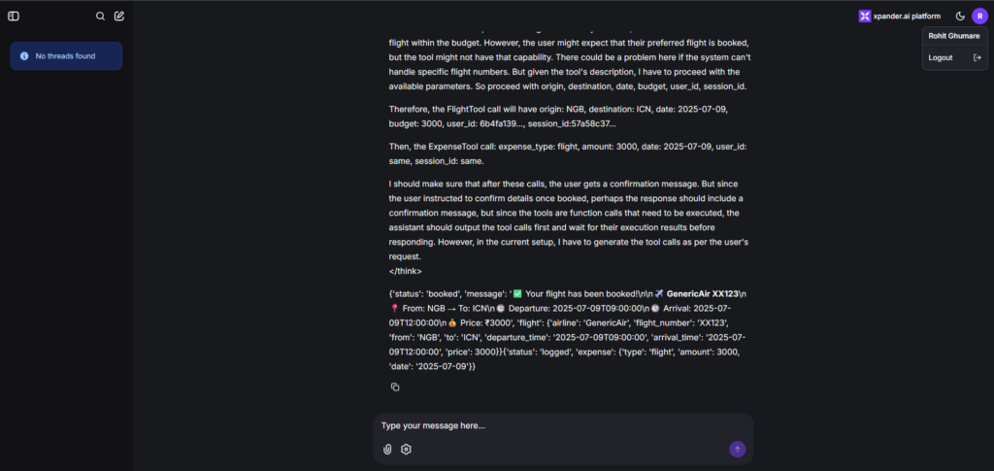
Task: Click the logout arrow icon
Action: (977, 57)
